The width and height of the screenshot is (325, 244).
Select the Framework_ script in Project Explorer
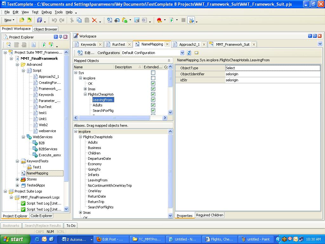coord(50,89)
